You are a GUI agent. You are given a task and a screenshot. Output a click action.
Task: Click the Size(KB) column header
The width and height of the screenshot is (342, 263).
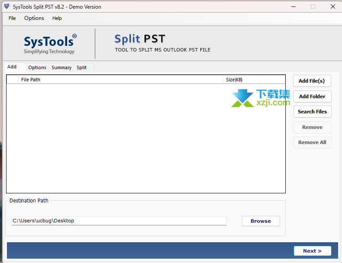(254, 80)
